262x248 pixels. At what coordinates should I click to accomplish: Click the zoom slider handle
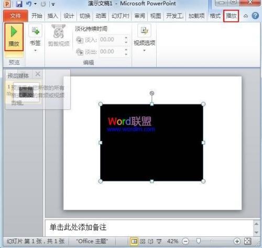point(198,241)
